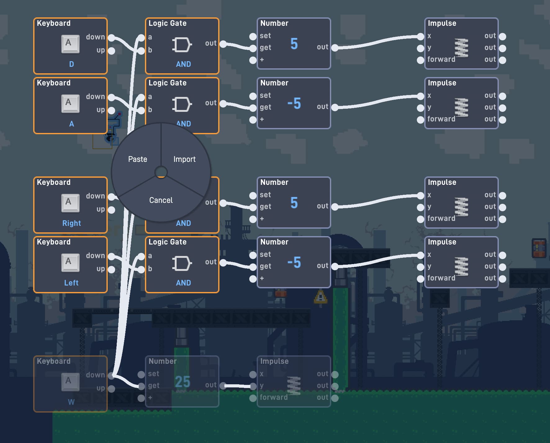Click the up port of the Left Keyboard node
550x443 pixels.
pos(111,270)
